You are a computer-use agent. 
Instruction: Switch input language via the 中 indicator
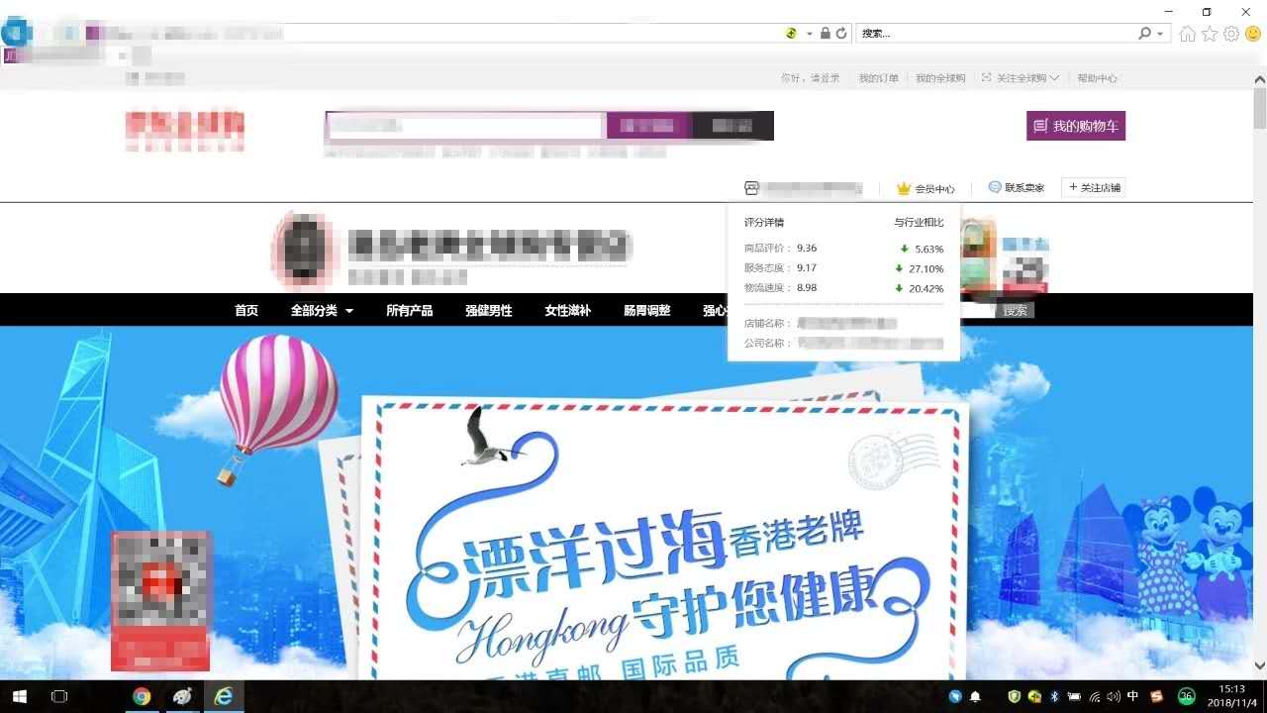click(x=1131, y=696)
